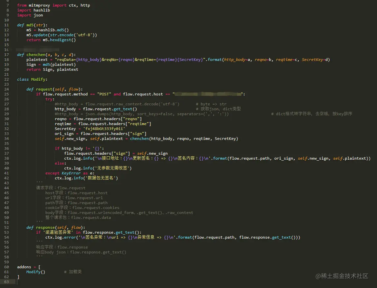377x288 pixels.
Task: Click line number 15 in the gutter
Action: 7,45
